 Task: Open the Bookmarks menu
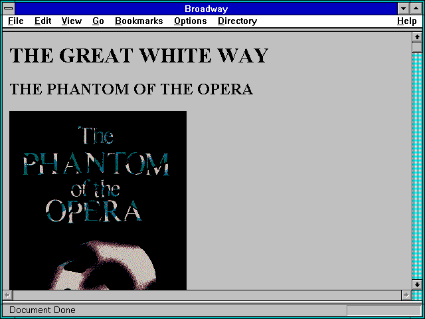pyautogui.click(x=139, y=21)
